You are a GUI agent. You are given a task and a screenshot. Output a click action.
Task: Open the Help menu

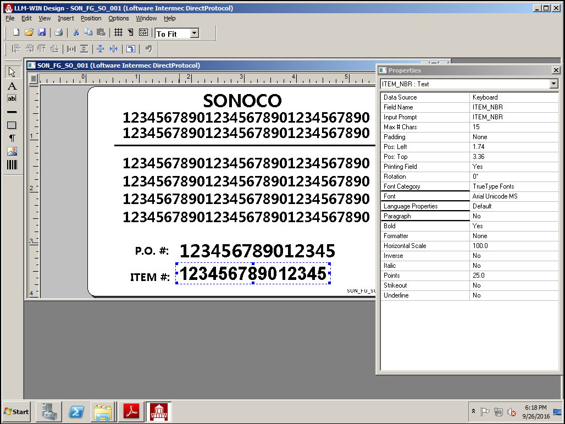click(x=169, y=18)
